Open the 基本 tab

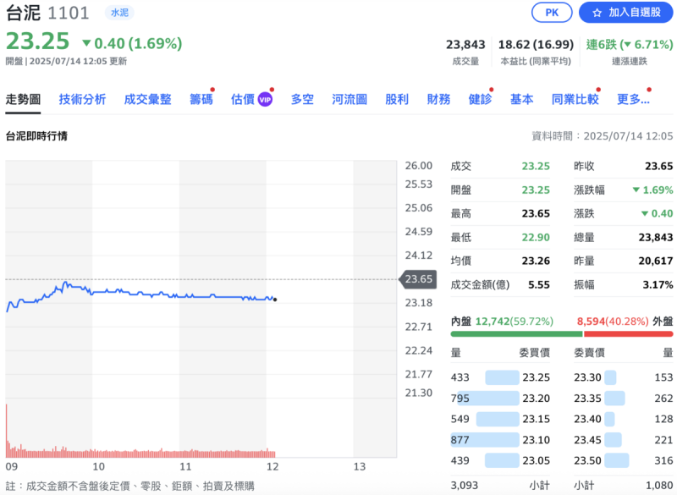click(521, 99)
